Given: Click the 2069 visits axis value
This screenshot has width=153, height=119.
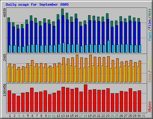Looking at the screenshot, I should pos(4,57).
